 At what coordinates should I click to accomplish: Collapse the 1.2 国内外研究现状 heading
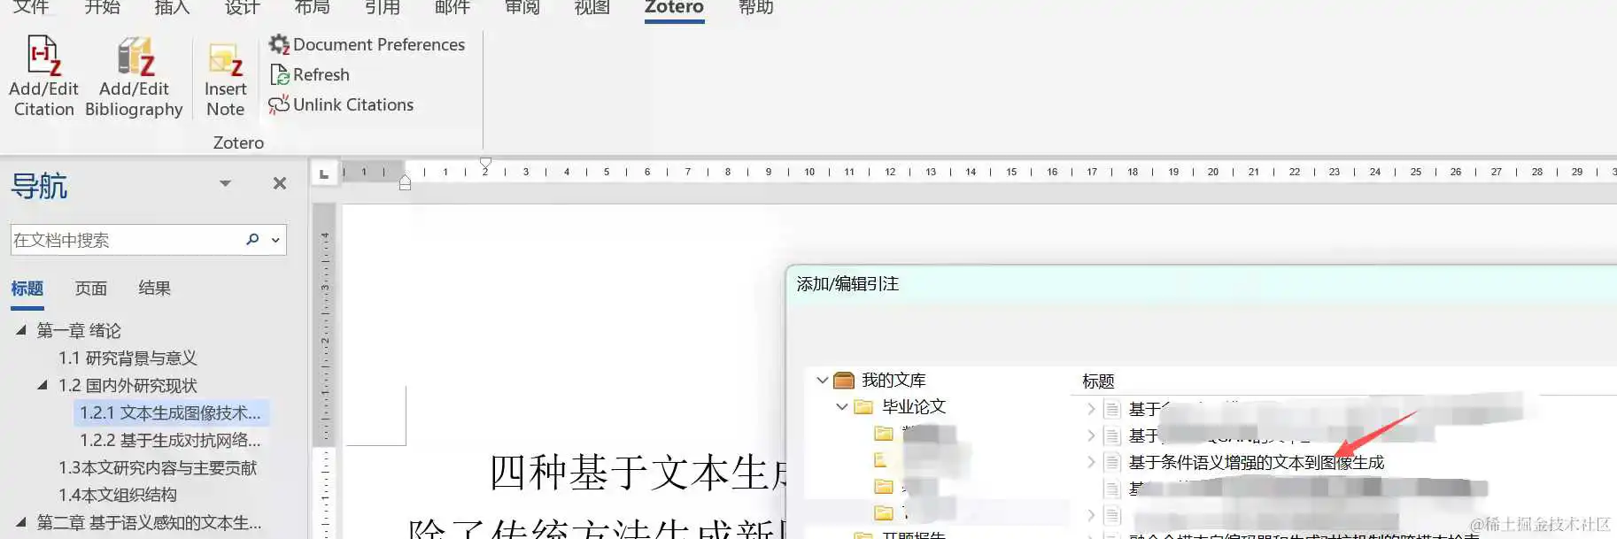point(43,385)
